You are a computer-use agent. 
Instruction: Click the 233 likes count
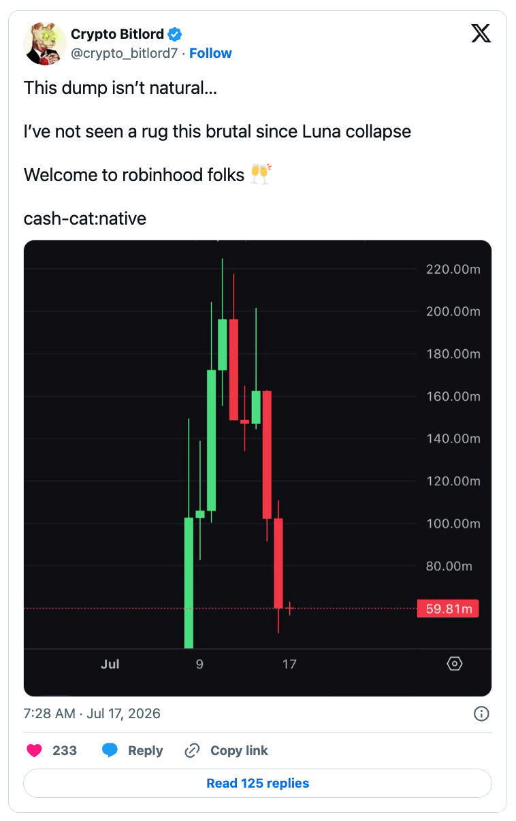tap(65, 750)
